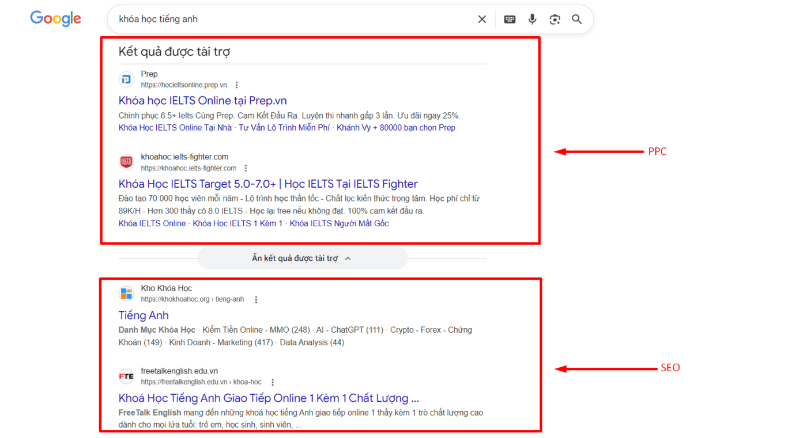The height and width of the screenshot is (438, 807).
Task: Click the Prep site favicon
Action: point(126,79)
